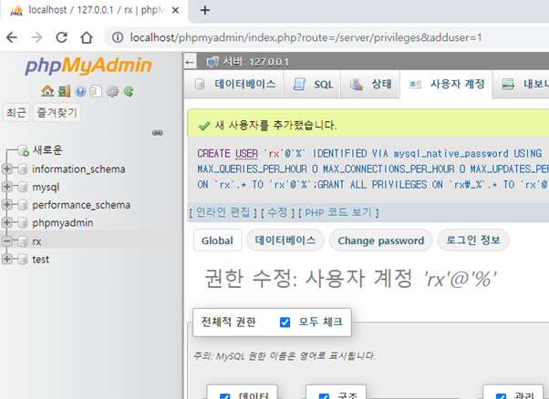
Task: Select the mysql database name
Action: (x=46, y=188)
